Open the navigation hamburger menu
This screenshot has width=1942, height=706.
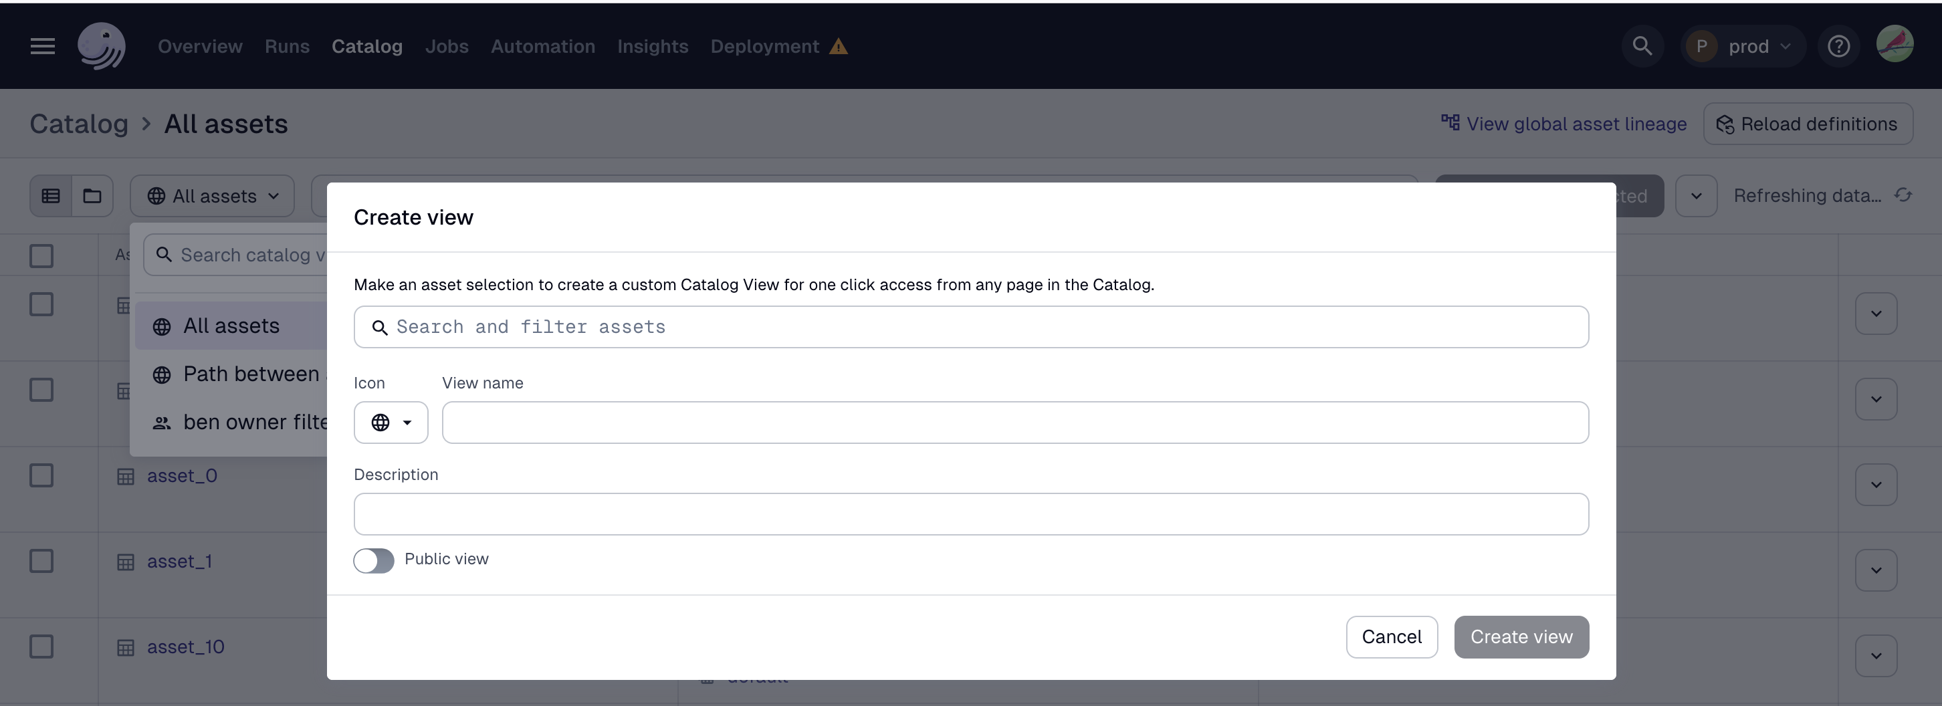42,46
